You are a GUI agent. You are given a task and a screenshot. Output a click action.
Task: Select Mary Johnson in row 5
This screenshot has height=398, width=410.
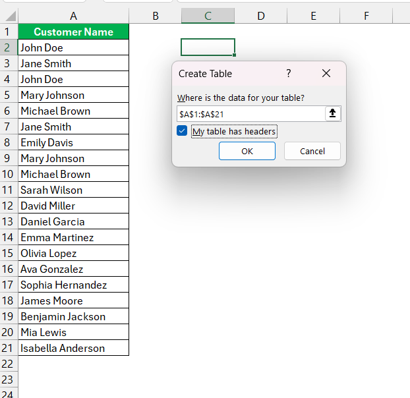73,95
